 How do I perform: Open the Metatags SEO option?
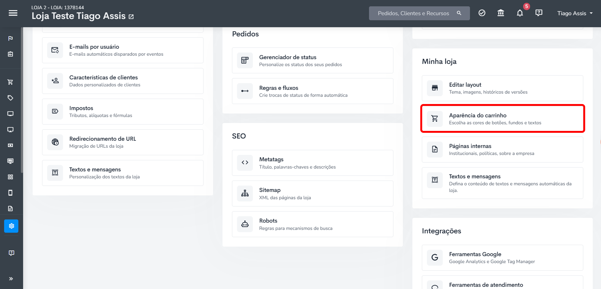(313, 163)
